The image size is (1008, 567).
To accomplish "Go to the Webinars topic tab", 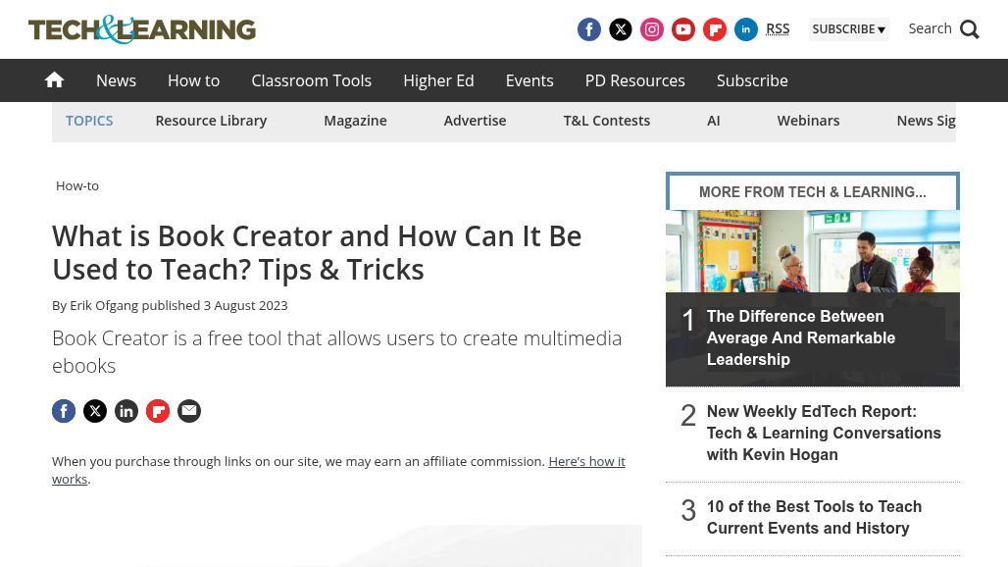I will (x=808, y=121).
